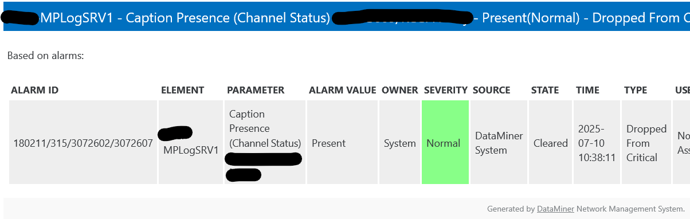690x219 pixels.
Task: Open the DataMiner link in footer
Action: (555, 209)
